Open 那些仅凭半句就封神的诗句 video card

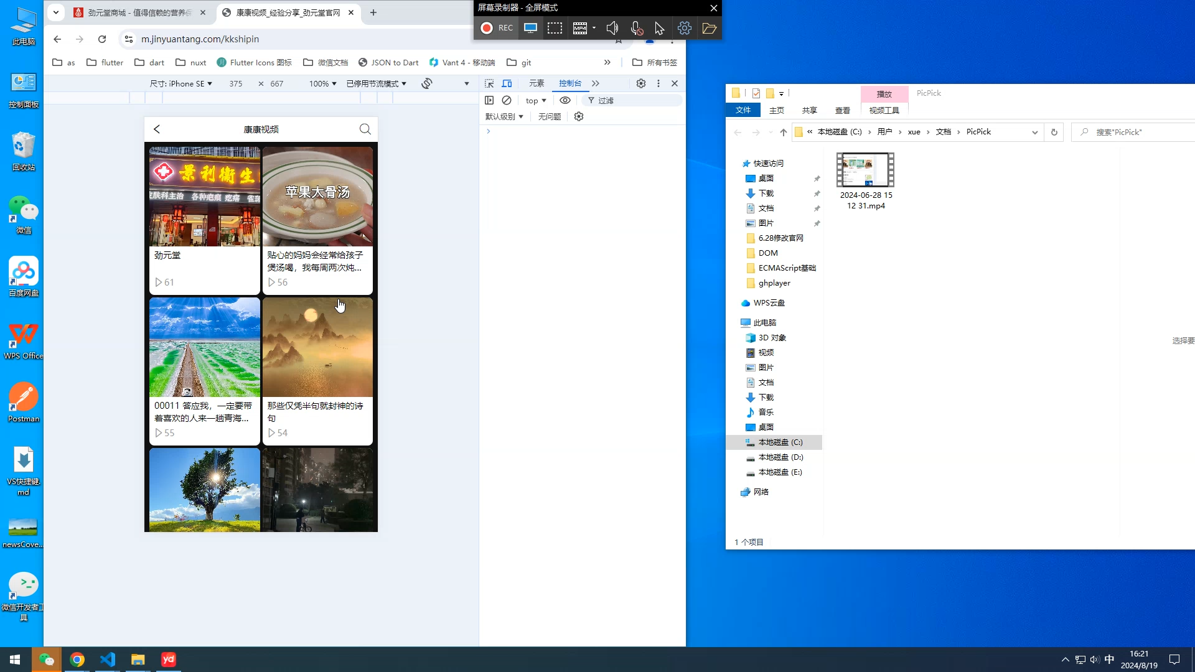(317, 371)
